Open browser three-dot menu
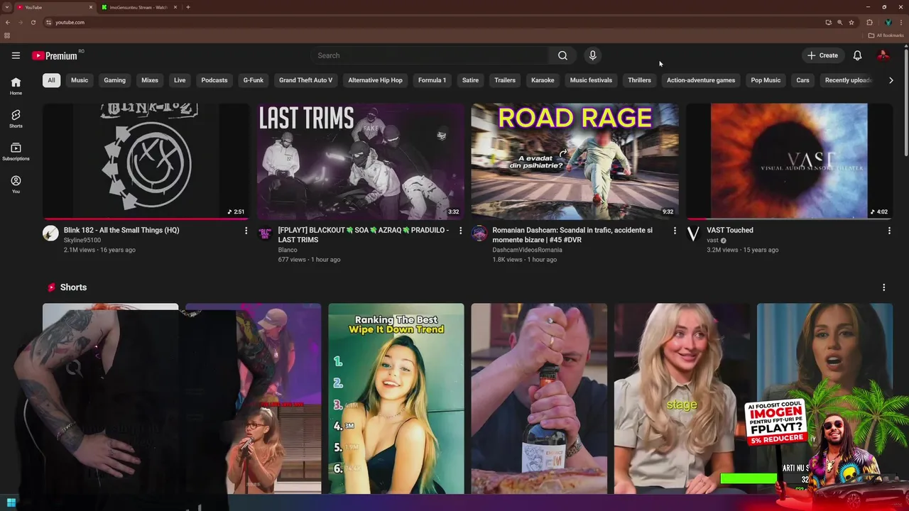Screen dimensions: 909x511 (x=901, y=22)
